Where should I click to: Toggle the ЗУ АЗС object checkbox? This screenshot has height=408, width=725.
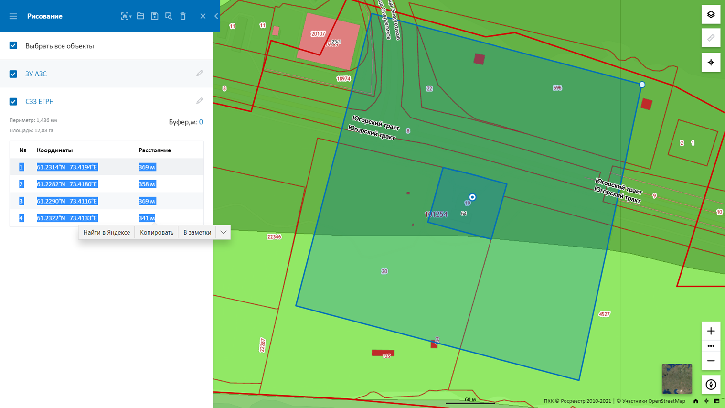(13, 74)
